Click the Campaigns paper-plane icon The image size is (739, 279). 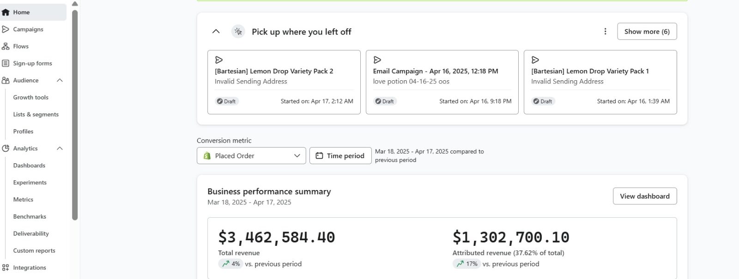click(x=6, y=30)
